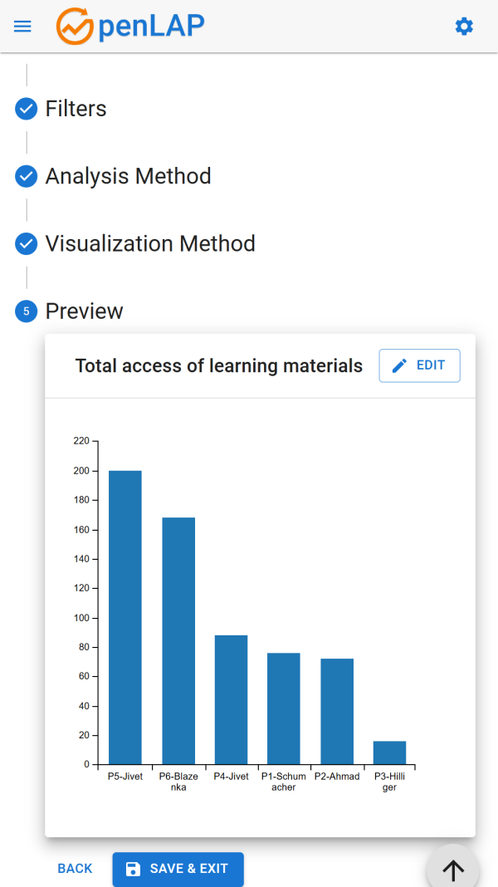498x887 pixels.
Task: Click the P5-Jivet bar in chart
Action: click(125, 617)
